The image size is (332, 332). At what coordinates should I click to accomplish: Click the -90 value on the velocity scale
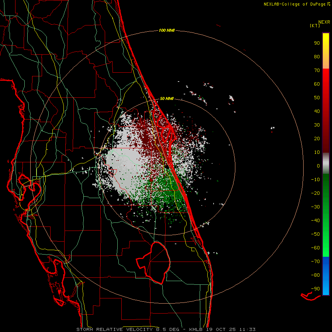point(315,289)
